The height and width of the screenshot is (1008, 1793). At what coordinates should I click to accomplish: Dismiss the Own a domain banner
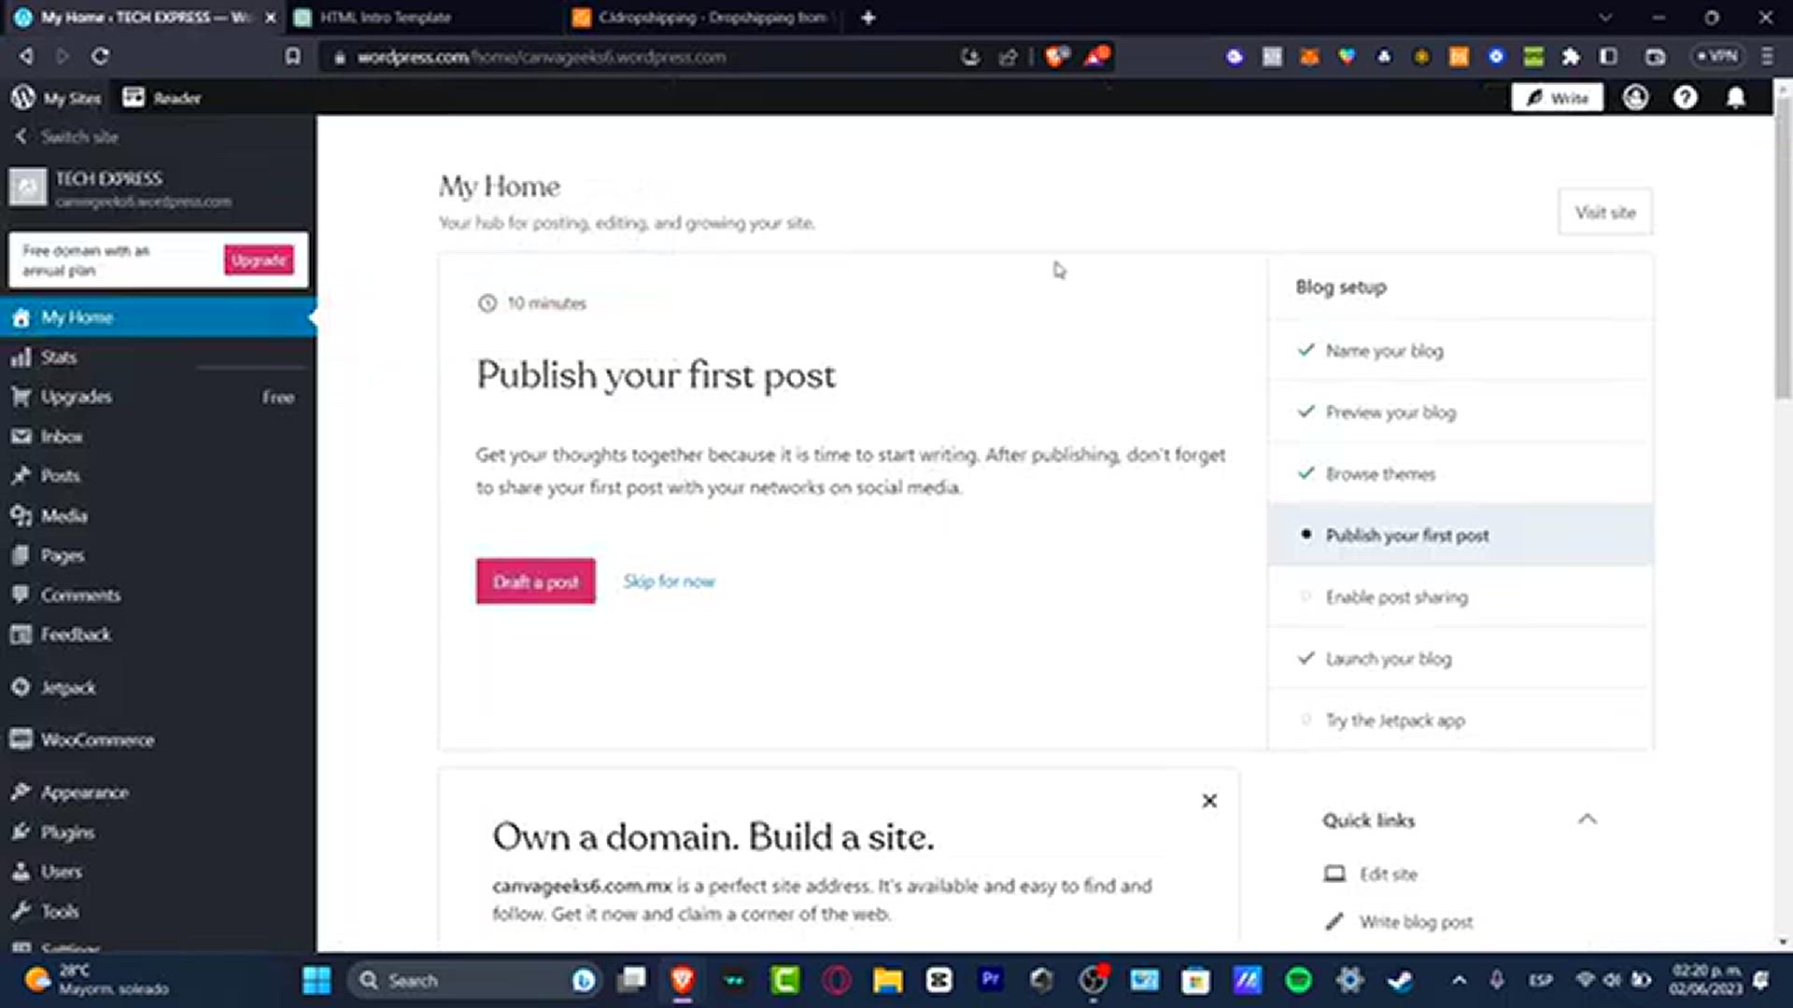(x=1209, y=801)
